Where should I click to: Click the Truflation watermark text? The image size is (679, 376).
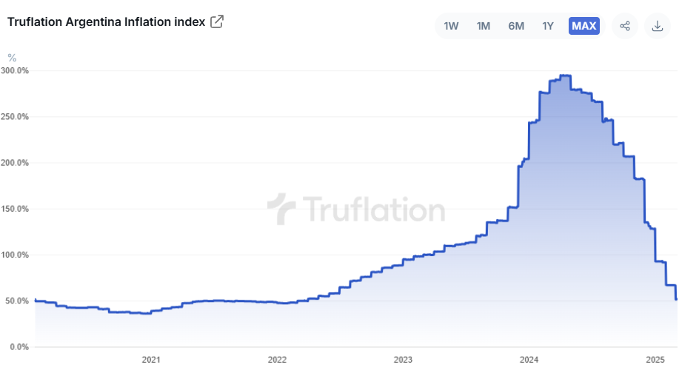tap(373, 209)
